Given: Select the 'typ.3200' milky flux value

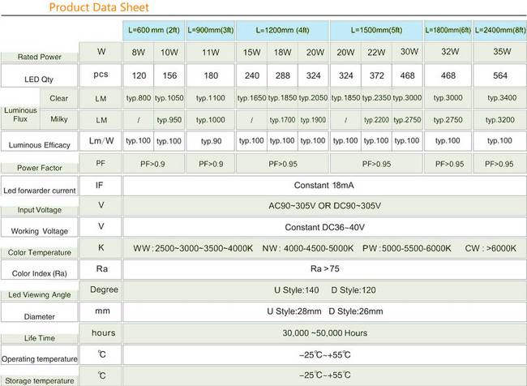Looking at the screenshot, I should [x=499, y=120].
